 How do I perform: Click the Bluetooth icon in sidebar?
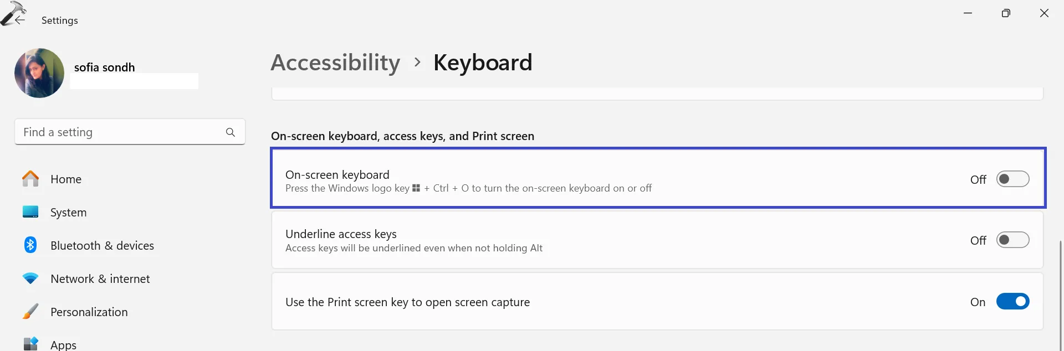click(30, 245)
